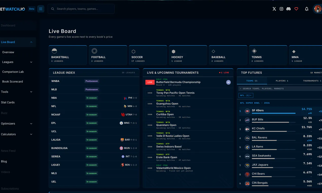The image size is (322, 193).
Task: Open the NBA league row
Action: pos(94,98)
